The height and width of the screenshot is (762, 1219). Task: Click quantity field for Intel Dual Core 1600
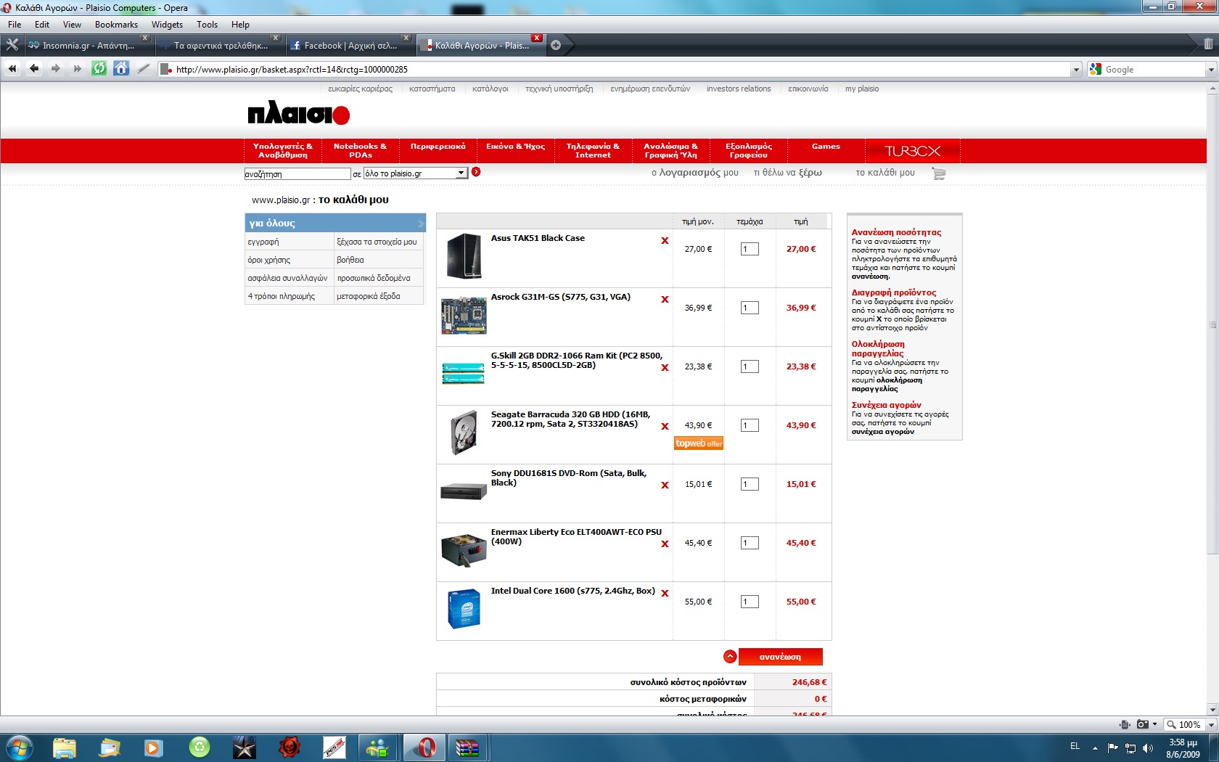[750, 602]
